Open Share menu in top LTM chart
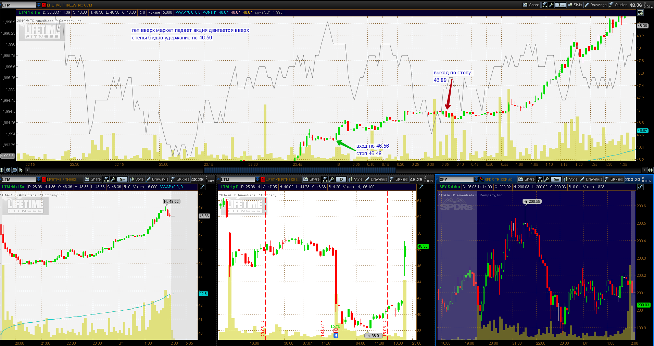This screenshot has height=346, width=654. click(x=531, y=5)
